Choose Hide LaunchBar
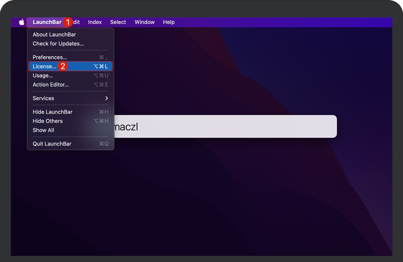Image resolution: width=403 pixels, height=262 pixels. coord(52,112)
